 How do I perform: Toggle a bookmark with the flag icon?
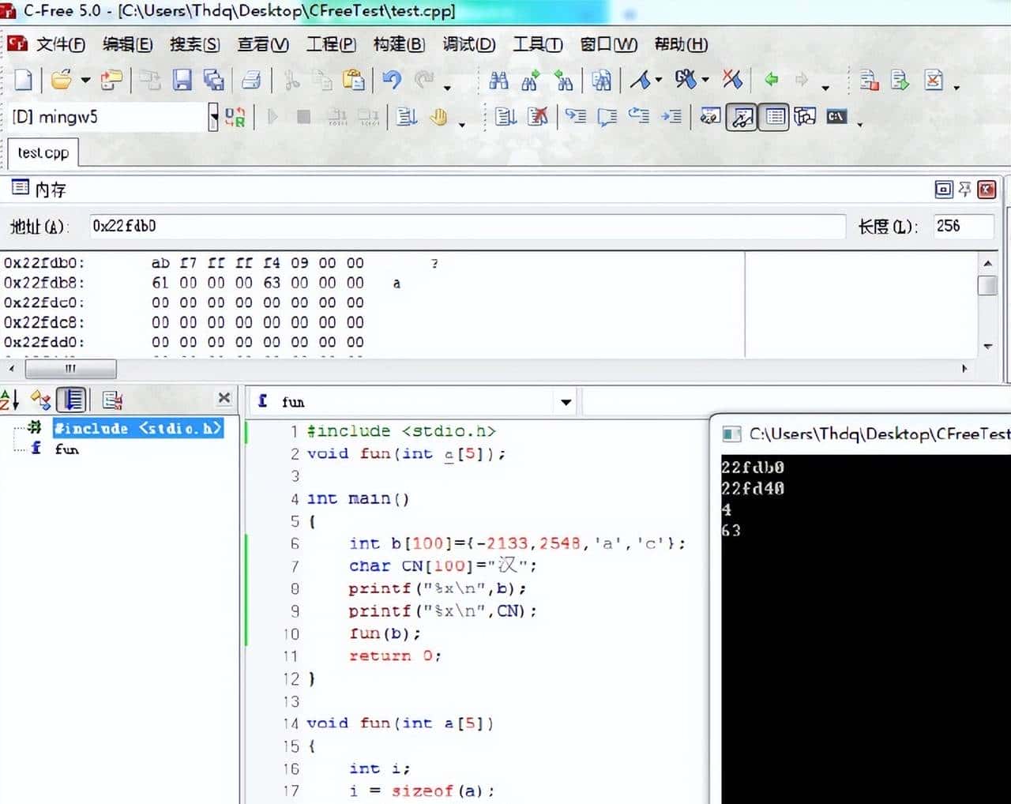(x=642, y=79)
